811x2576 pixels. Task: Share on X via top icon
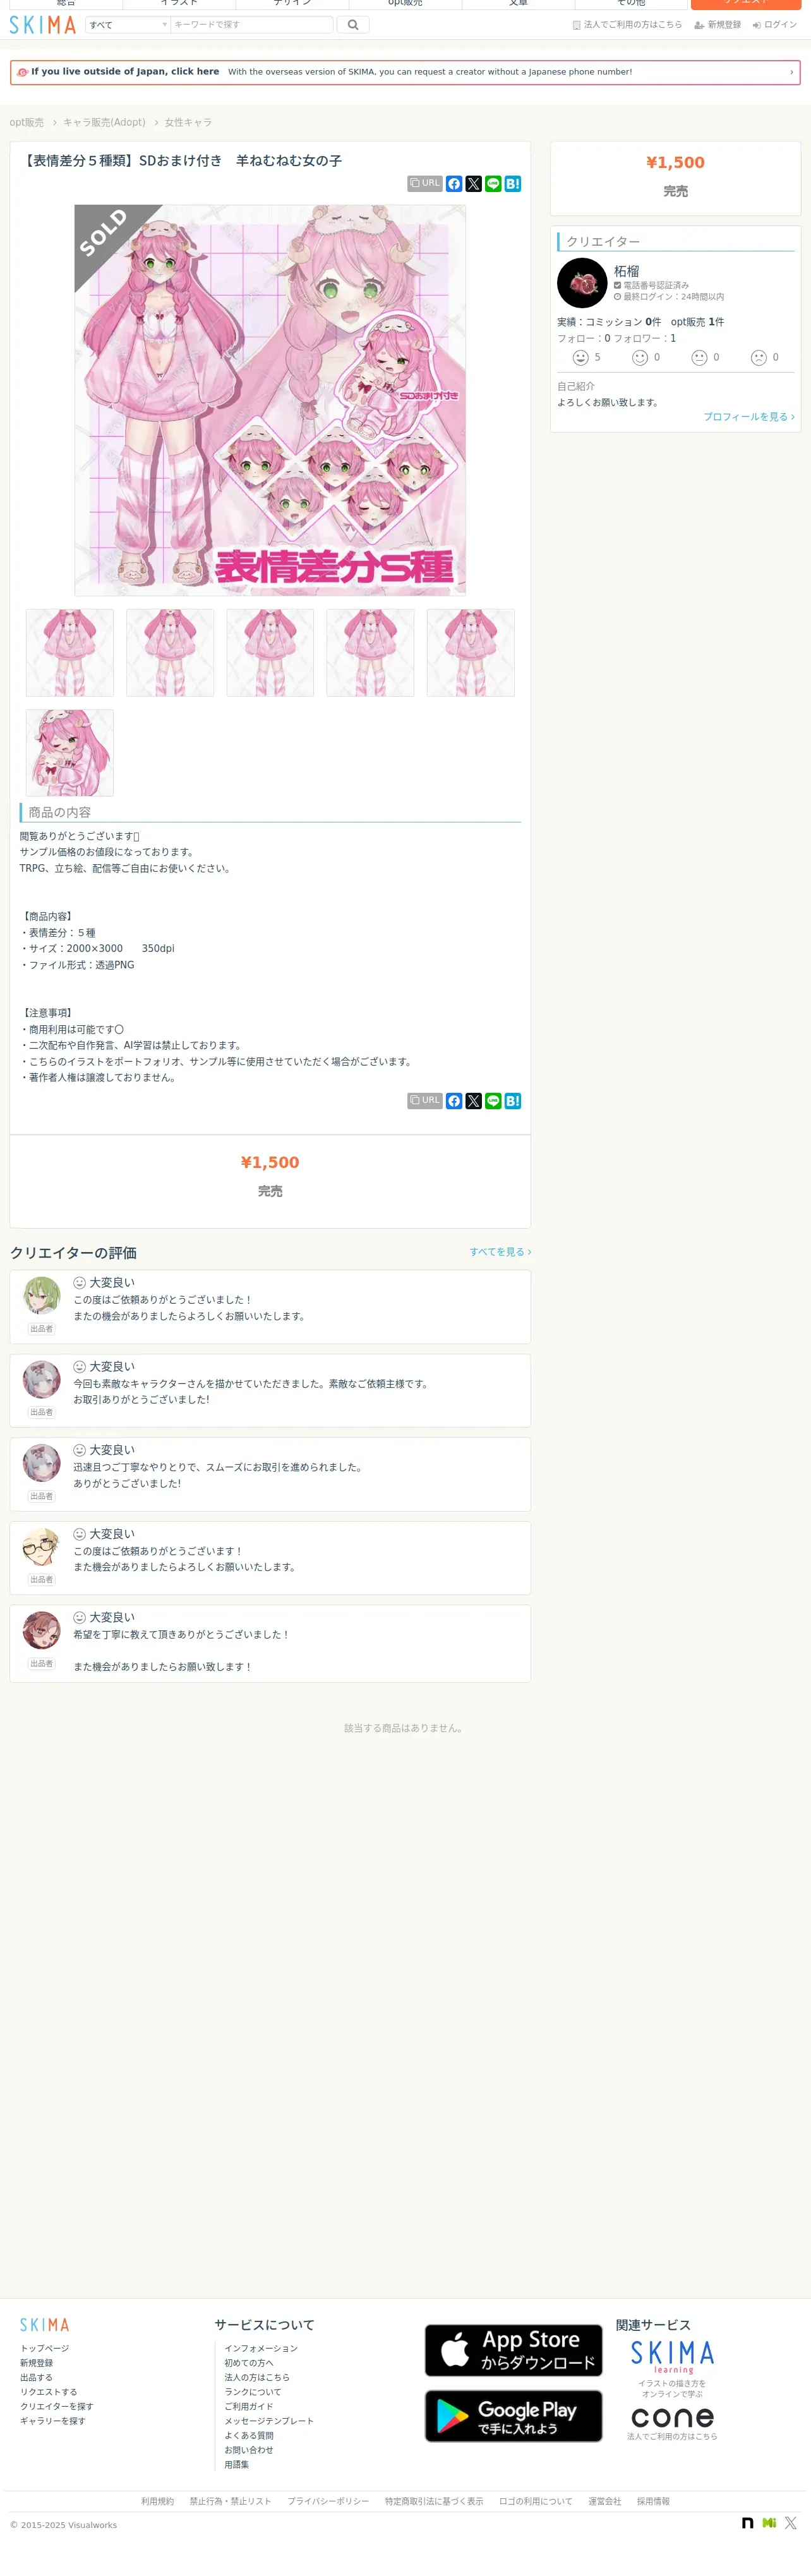point(474,184)
